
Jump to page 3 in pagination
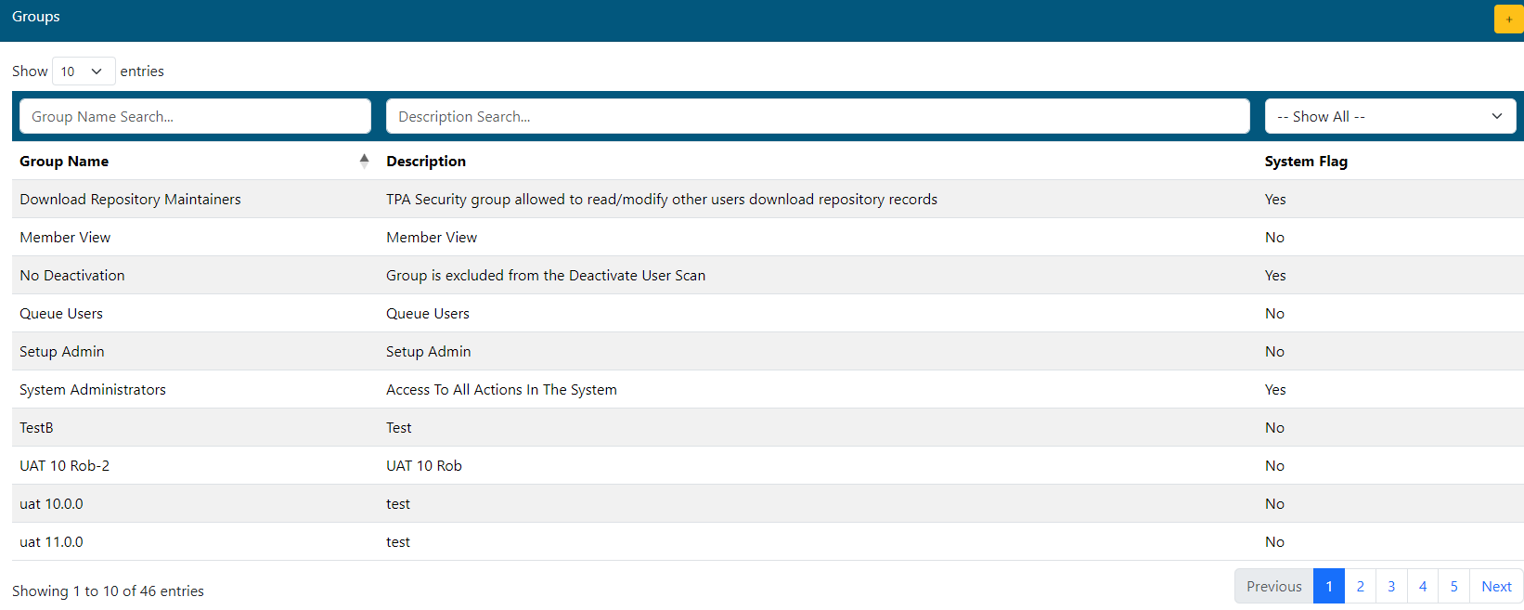pos(1391,587)
